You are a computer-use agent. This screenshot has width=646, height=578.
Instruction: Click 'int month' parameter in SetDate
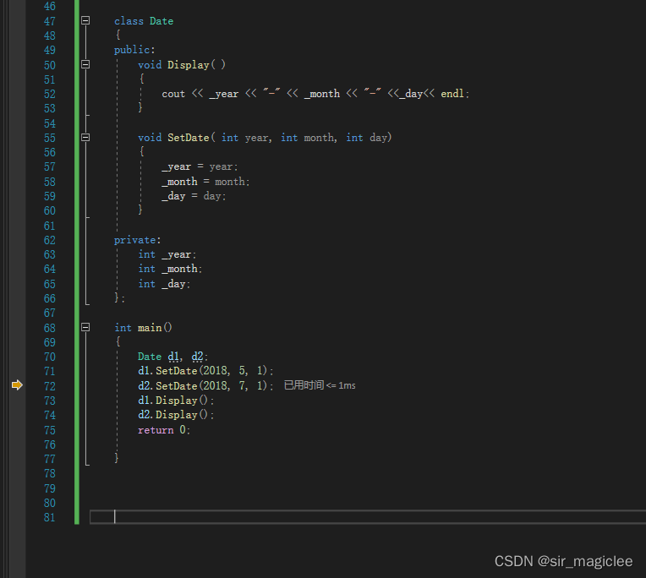309,138
